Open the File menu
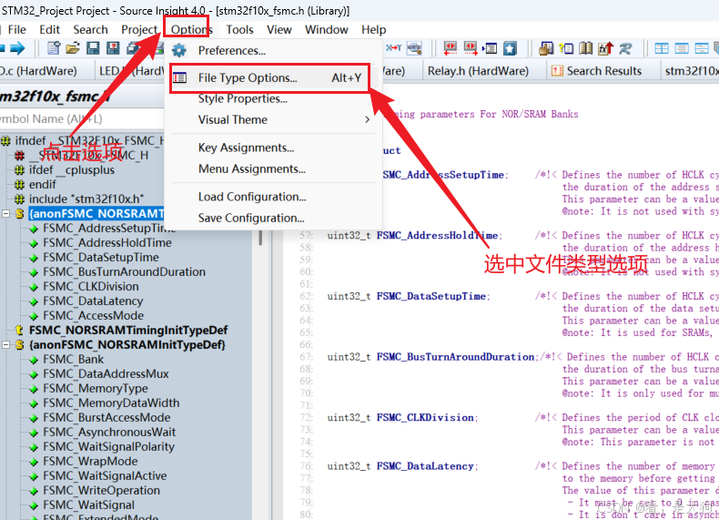The height and width of the screenshot is (520, 719). (x=17, y=30)
